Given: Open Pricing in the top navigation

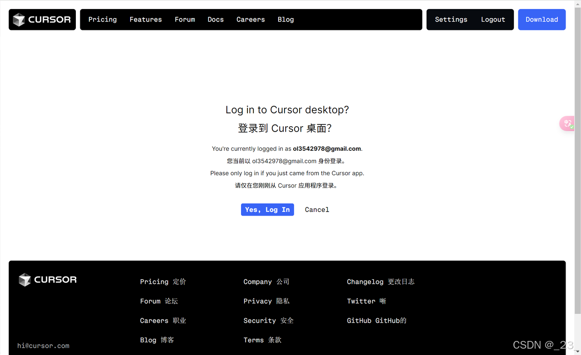Looking at the screenshot, I should tap(103, 20).
